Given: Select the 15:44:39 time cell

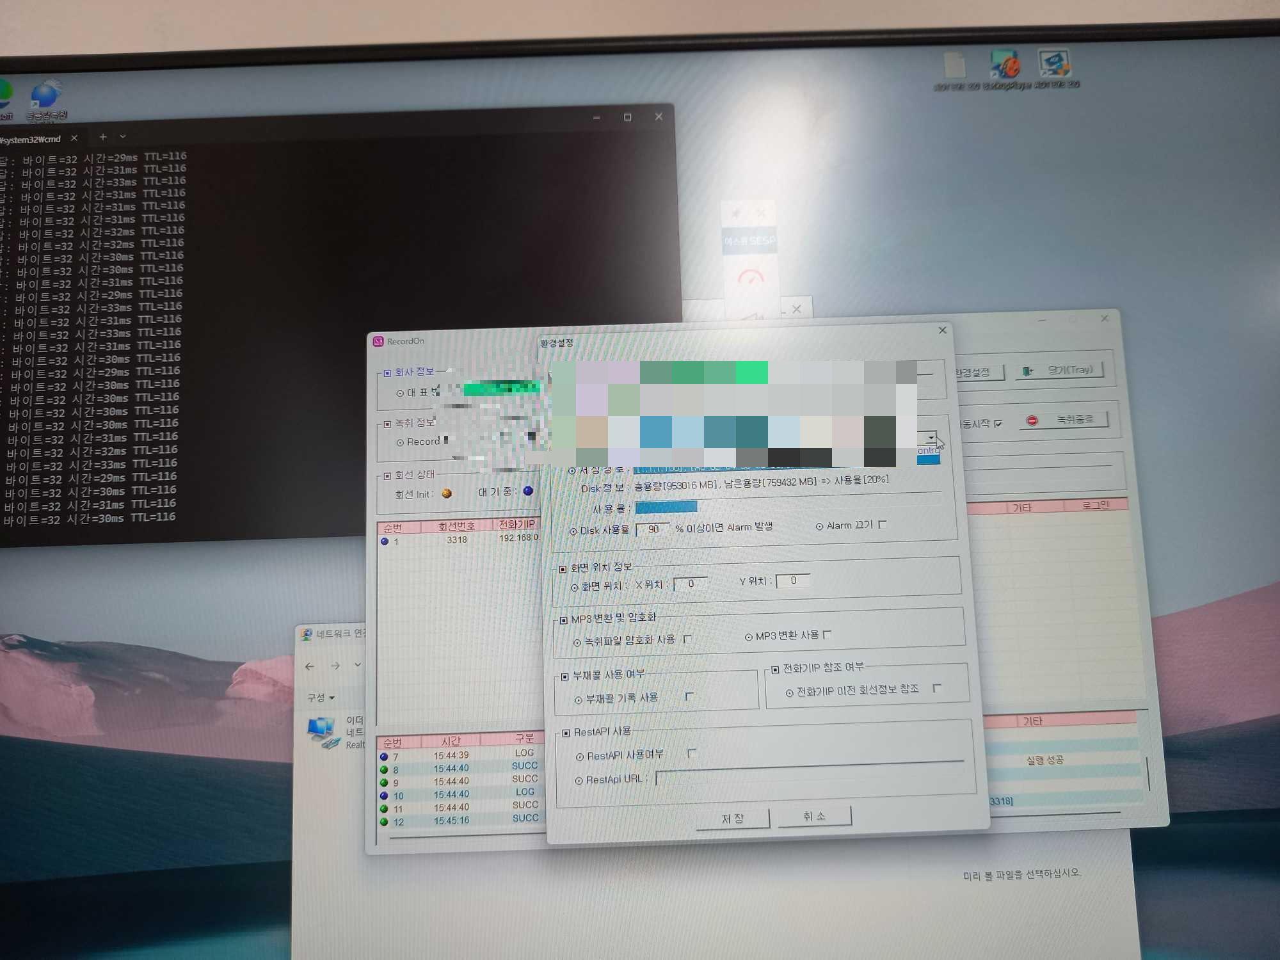Looking at the screenshot, I should coord(451,755).
